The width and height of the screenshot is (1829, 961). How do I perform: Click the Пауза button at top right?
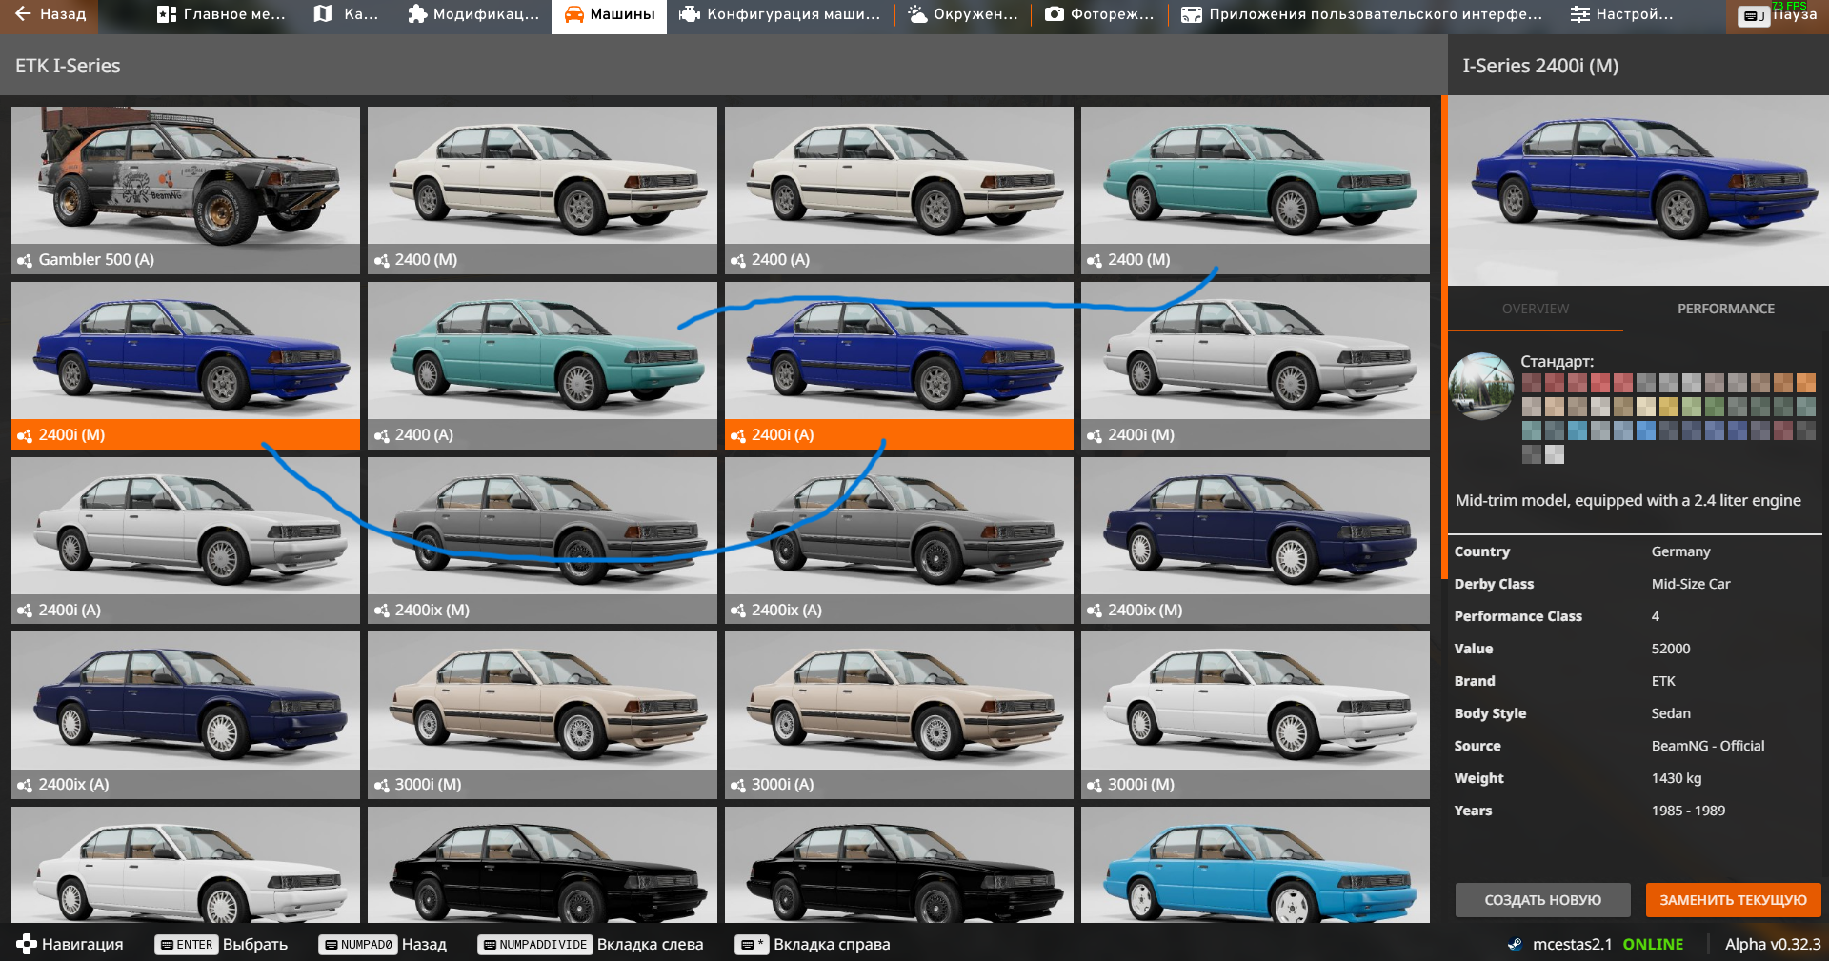coord(1778,16)
